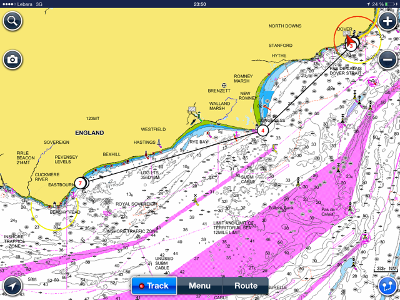The height and width of the screenshot is (300, 400).
Task: Tap the Beachy Head label
Action: click(65, 212)
